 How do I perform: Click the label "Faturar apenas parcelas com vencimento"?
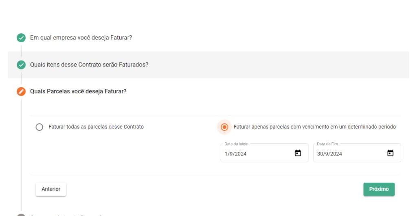click(314, 127)
